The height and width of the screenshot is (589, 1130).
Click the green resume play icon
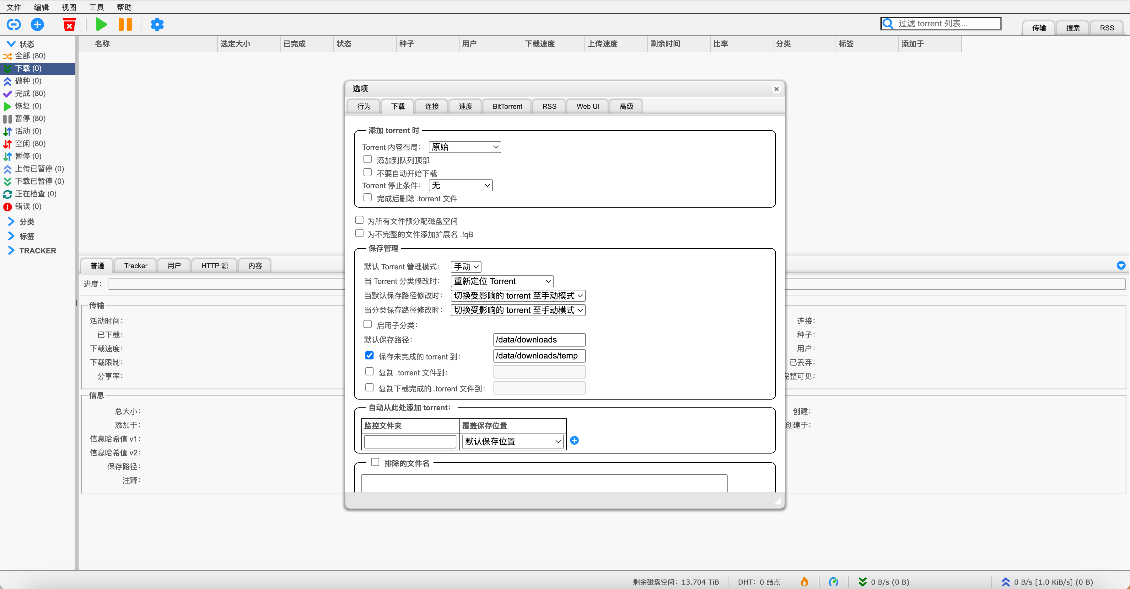click(x=101, y=24)
